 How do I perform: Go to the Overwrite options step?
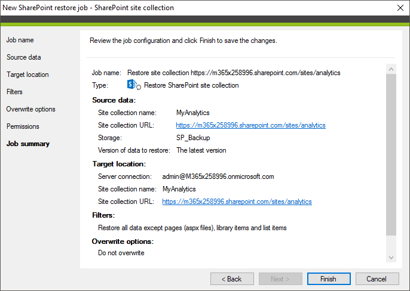31,109
